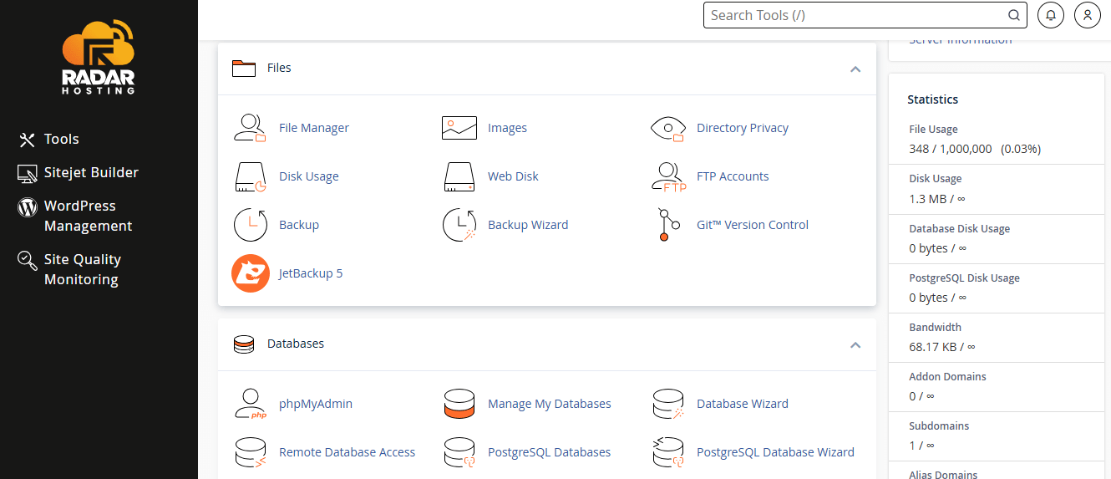Go to the phpMyAdmin link
1111x479 pixels.
tap(316, 404)
